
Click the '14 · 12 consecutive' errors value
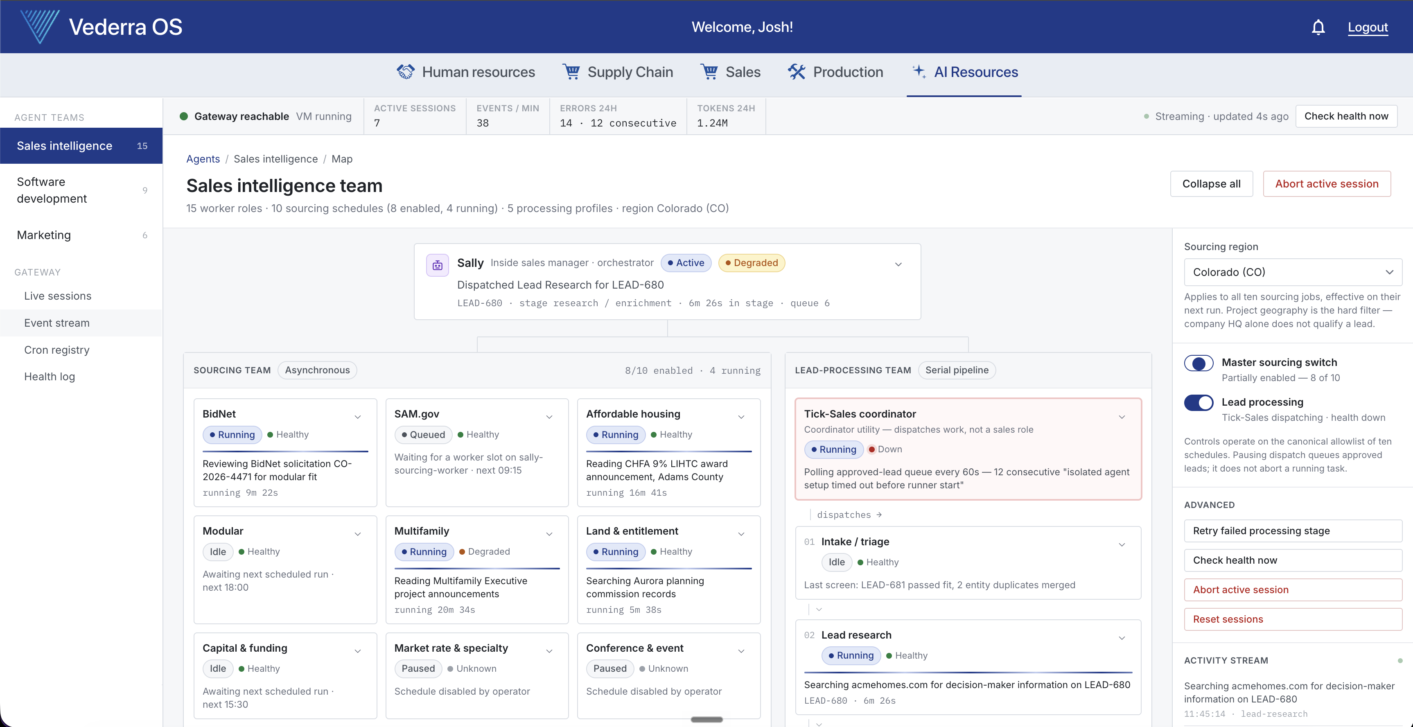click(x=618, y=124)
